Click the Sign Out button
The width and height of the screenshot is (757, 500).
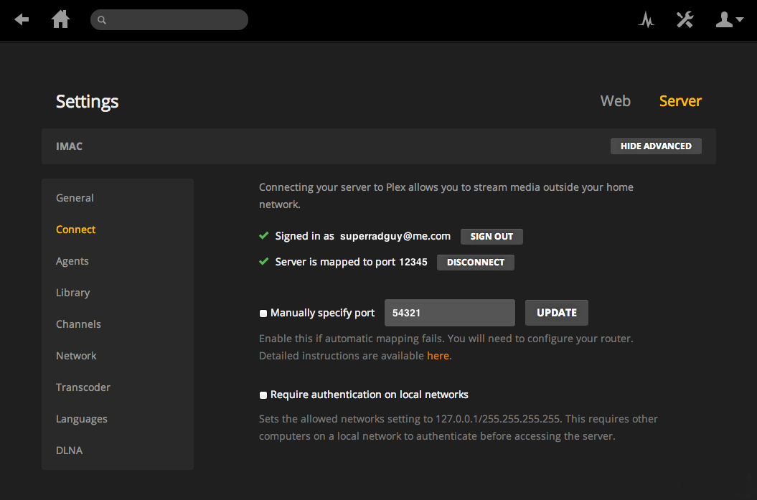[x=492, y=237]
